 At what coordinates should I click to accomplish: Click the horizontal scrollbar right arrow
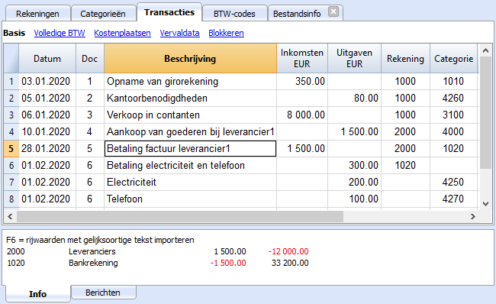click(x=473, y=217)
